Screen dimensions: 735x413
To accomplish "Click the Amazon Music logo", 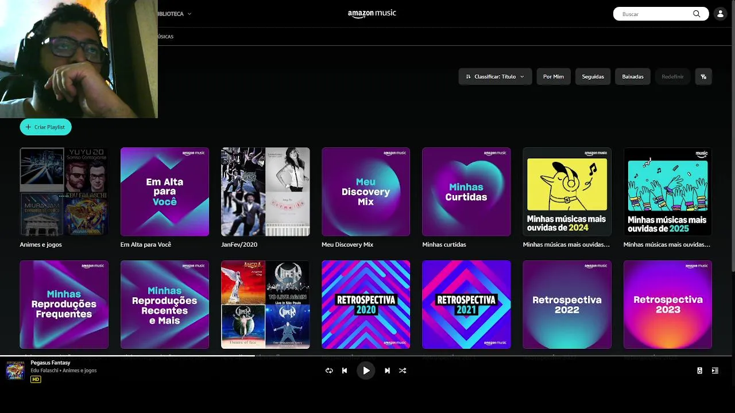I will [372, 14].
